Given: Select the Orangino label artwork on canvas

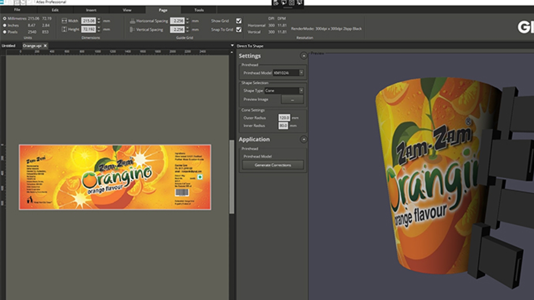Looking at the screenshot, I should [x=115, y=177].
